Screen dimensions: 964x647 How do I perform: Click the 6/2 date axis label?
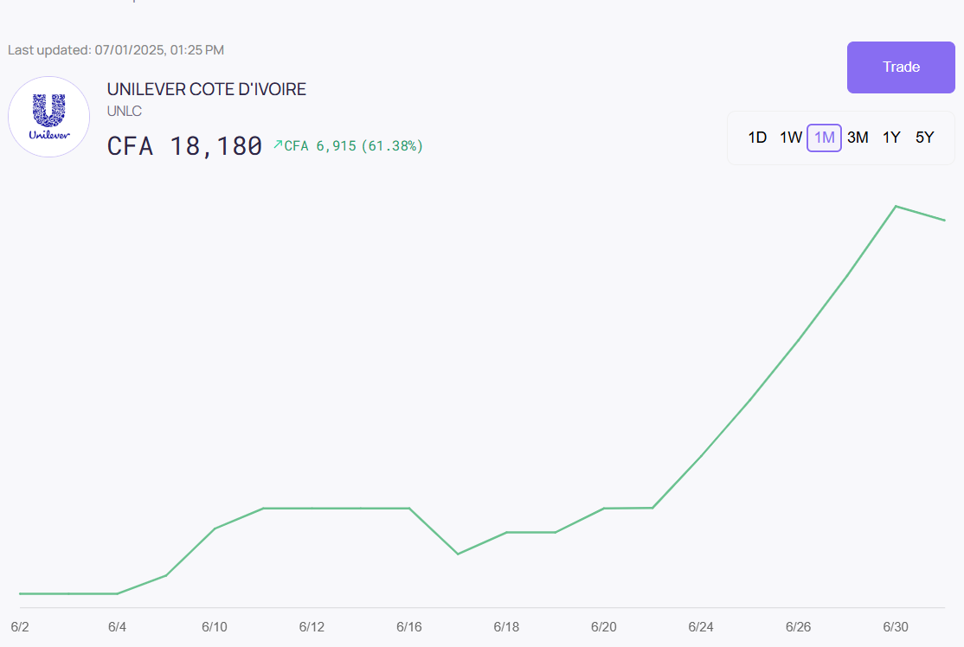[19, 626]
